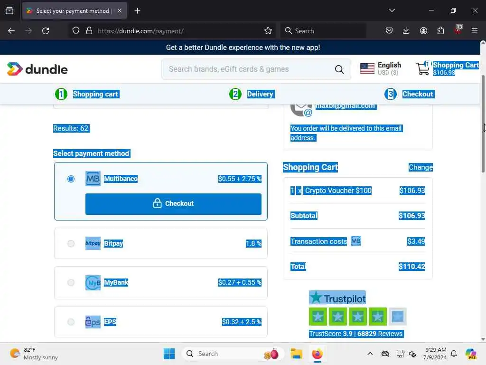Click the MyBank logo

click(x=93, y=282)
